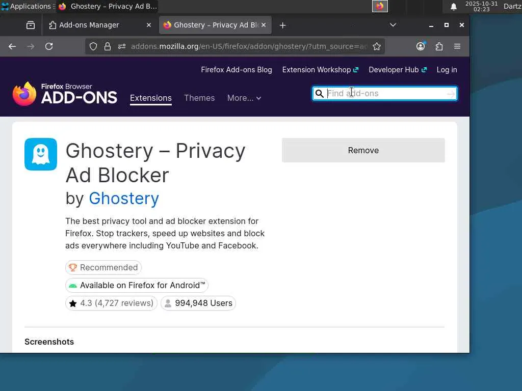Bookmark this page with the star icon
Image resolution: width=522 pixels, height=391 pixels.
click(377, 46)
